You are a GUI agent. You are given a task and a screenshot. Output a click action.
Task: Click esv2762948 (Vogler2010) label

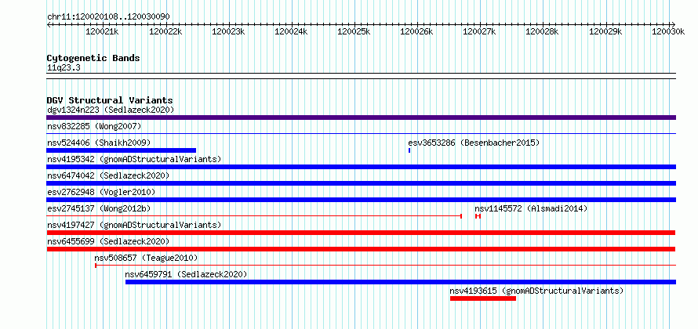[101, 192]
